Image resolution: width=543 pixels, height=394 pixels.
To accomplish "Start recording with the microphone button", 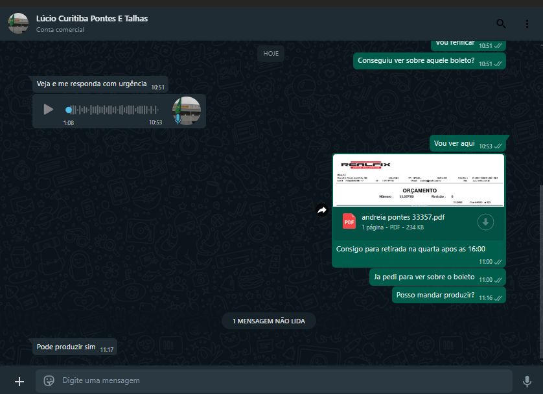I will coord(527,381).
